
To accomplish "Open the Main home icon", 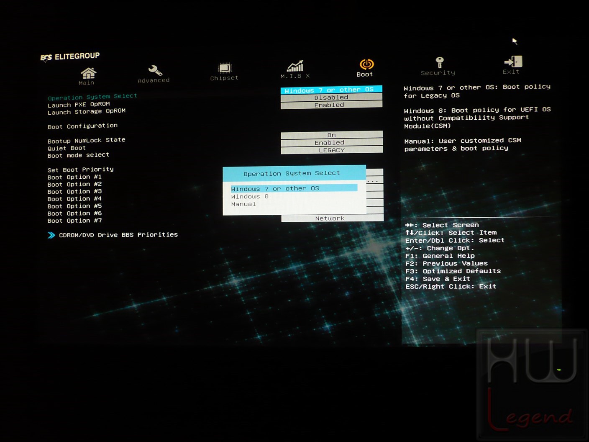I will coord(88,73).
